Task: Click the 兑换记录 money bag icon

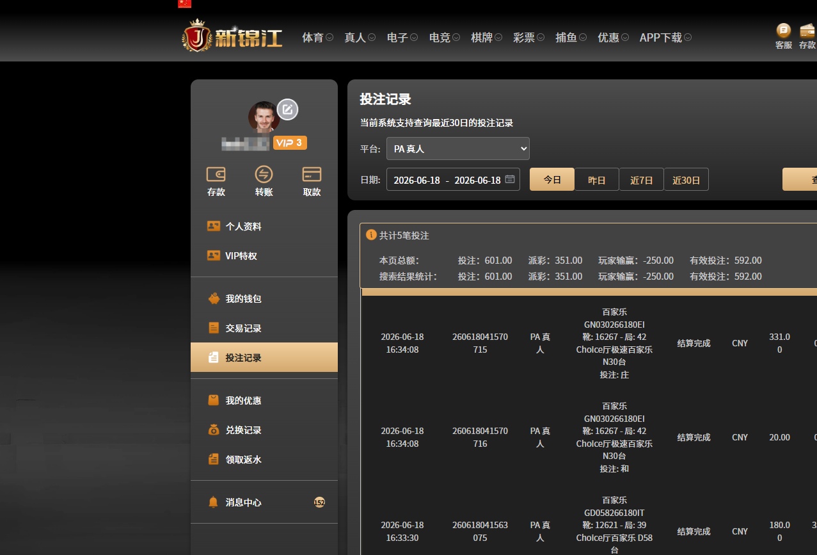Action: click(214, 430)
